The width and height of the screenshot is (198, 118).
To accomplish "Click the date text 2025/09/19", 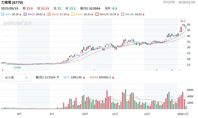I will (x=10, y=9).
